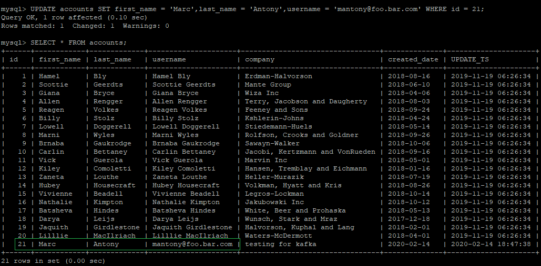The width and height of the screenshot is (541, 266).
Task: Select last name 'Antony' in row 21
Action: click(x=106, y=244)
